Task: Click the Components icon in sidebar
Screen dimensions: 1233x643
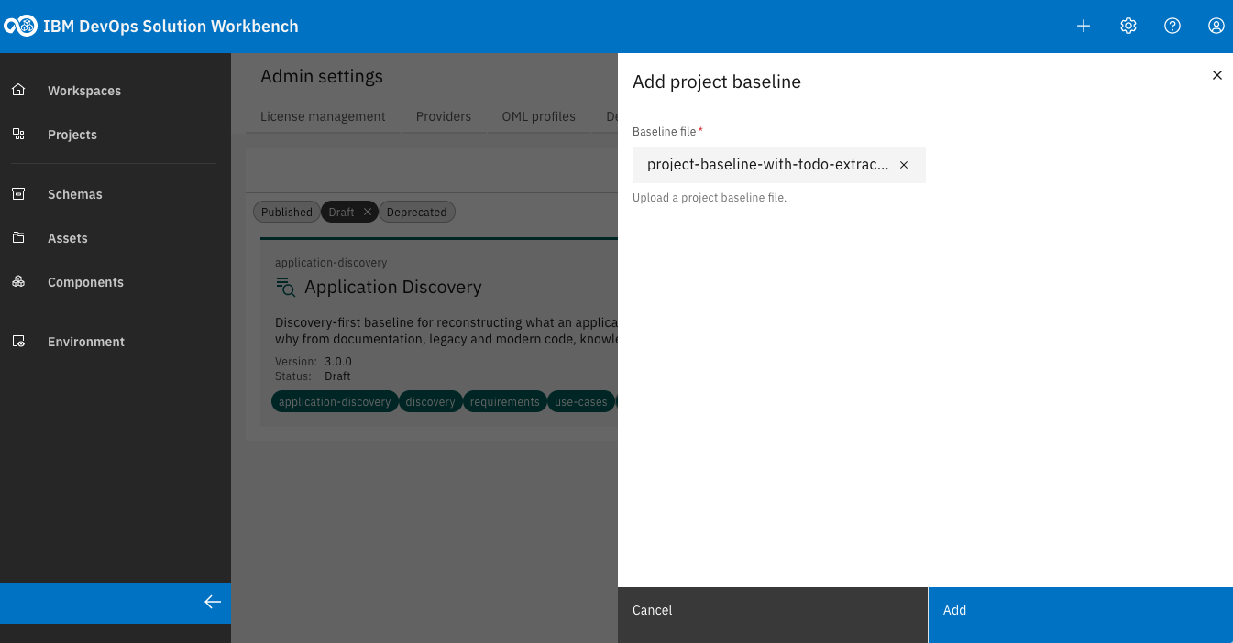Action: click(x=18, y=281)
